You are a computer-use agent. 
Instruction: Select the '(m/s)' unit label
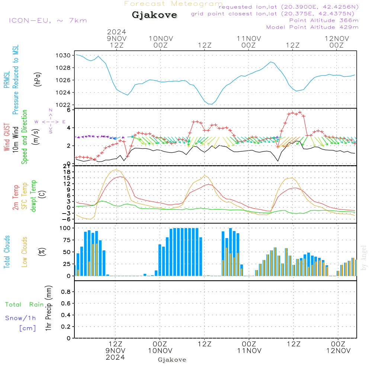36,137
